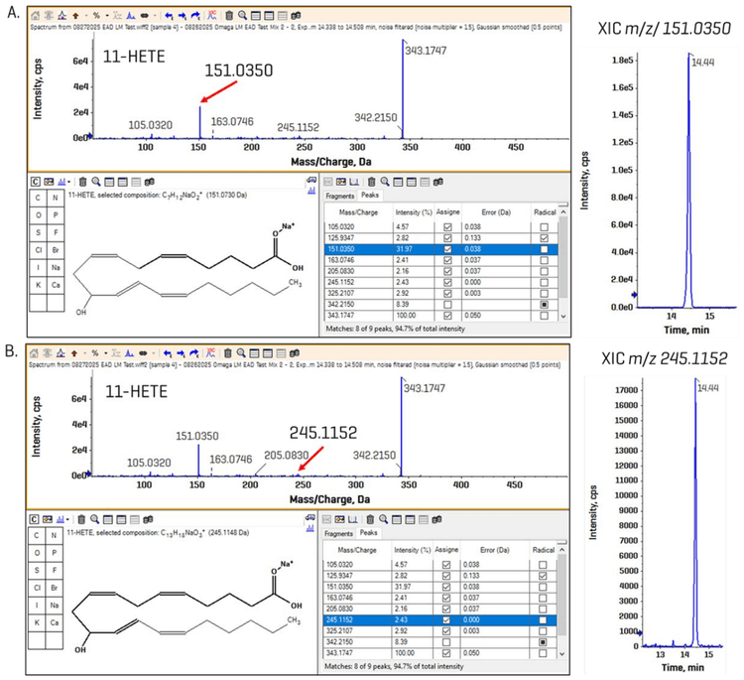Viewport: 744px width, 680px height.
Task: Click the trash icon in panel A peaks table toolbar
Action: coord(371,182)
